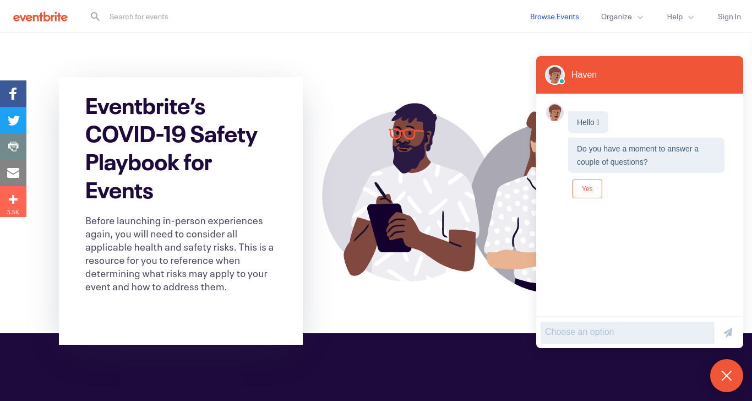The width and height of the screenshot is (752, 401).
Task: Click the search magnifier icon
Action: 95,17
